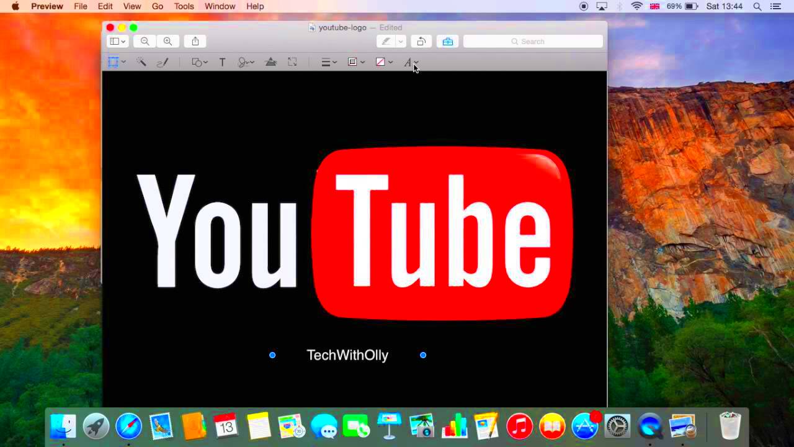Viewport: 794px width, 447px height.
Task: Click the right handle of the text box
Action: pyautogui.click(x=423, y=355)
